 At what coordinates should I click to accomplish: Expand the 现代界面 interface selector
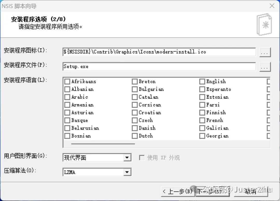tap(127, 157)
